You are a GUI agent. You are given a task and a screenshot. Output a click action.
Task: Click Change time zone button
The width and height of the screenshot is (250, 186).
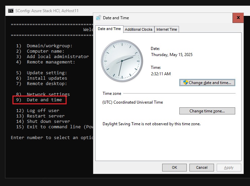207,111
